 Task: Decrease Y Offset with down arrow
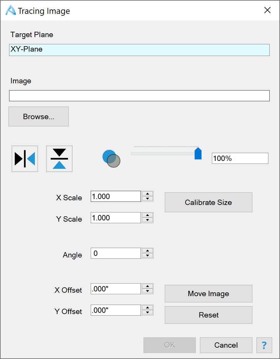pyautogui.click(x=148, y=312)
